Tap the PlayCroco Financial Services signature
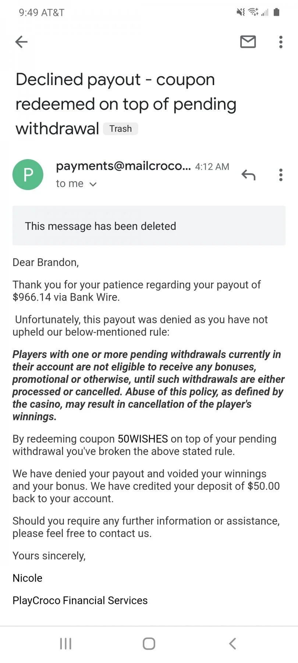Screen dimensions: 298x663 click(80, 600)
